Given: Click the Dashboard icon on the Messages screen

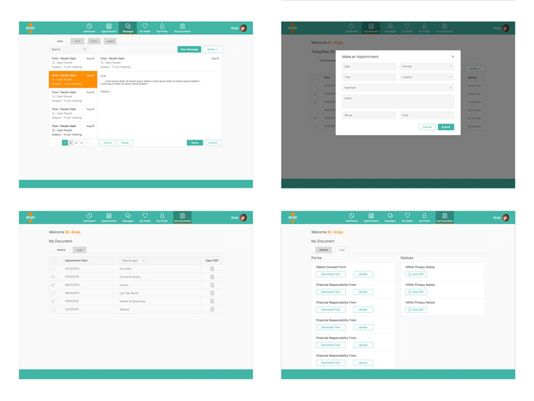Looking at the screenshot, I should [89, 28].
